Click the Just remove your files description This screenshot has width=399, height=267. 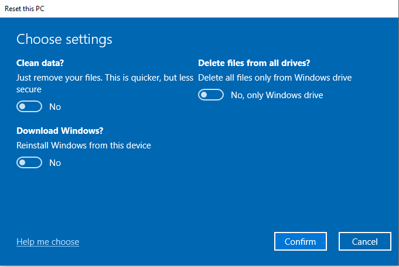click(x=104, y=77)
